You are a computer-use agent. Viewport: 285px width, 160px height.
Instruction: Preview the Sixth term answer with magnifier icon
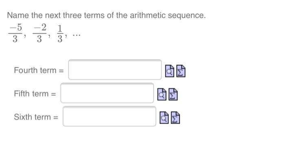click(164, 117)
